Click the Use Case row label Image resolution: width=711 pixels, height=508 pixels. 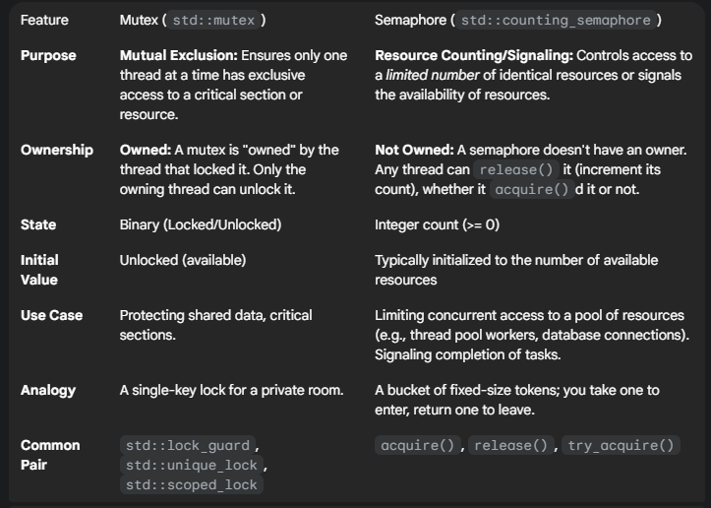point(51,315)
